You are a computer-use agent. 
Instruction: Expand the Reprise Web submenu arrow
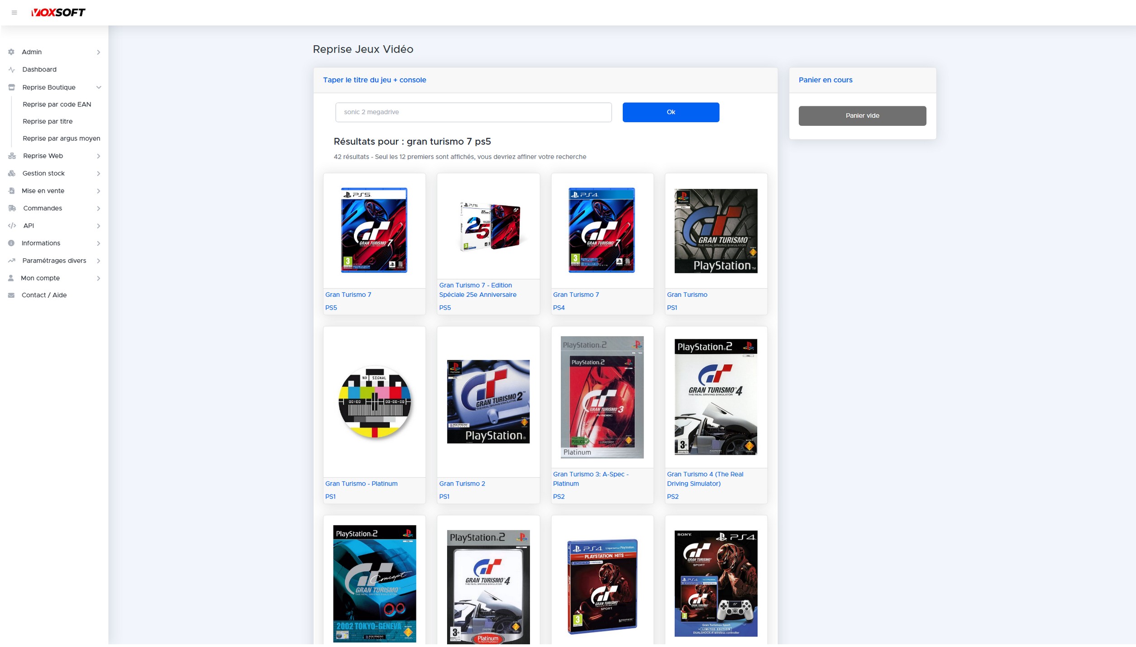98,156
